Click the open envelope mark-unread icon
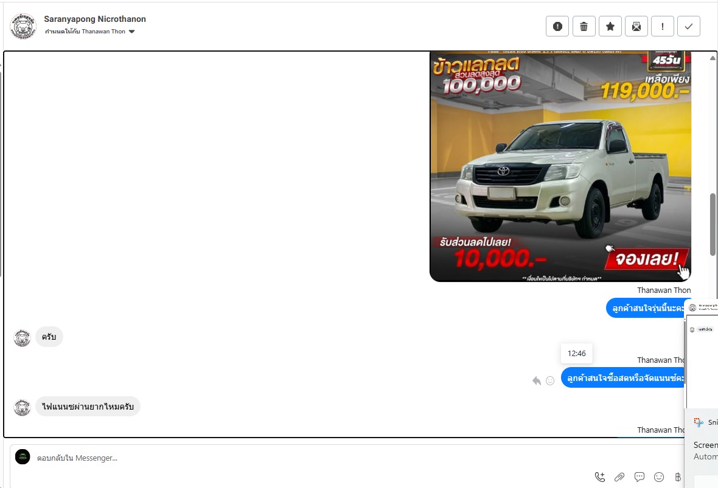Viewport: 718px width, 488px height. [x=636, y=26]
